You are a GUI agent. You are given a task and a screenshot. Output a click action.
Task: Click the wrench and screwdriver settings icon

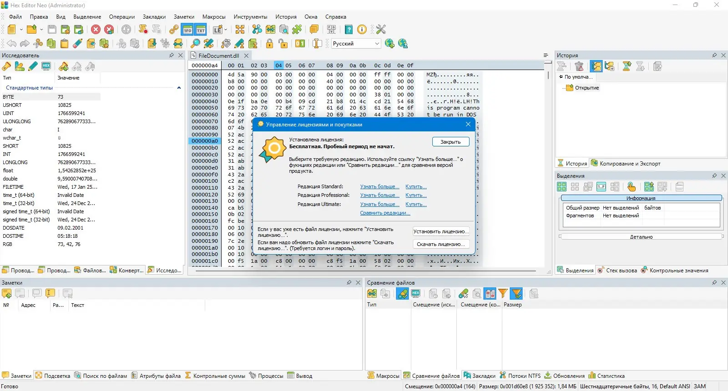tap(381, 30)
